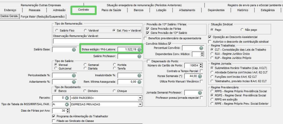The image size is (283, 124).
Task: Open the Dependentes tab
Action: click(x=216, y=10)
